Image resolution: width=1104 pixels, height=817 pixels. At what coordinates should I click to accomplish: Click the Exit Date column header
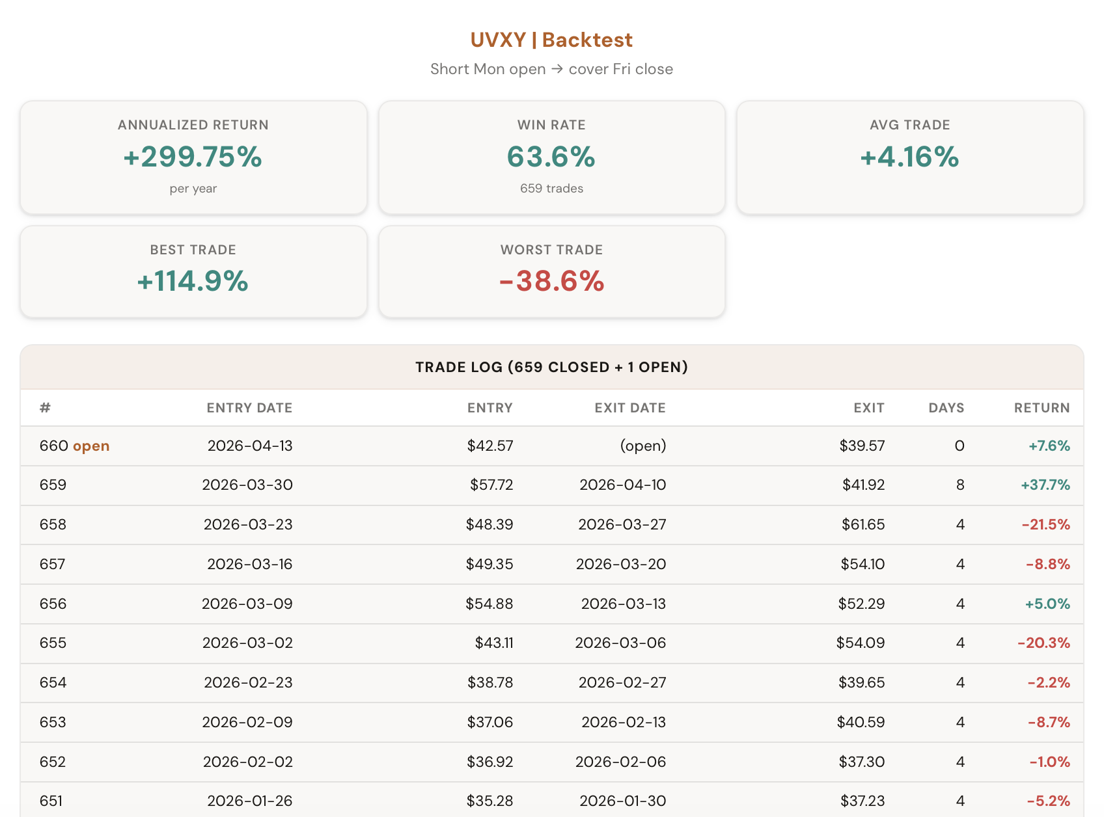click(x=629, y=408)
